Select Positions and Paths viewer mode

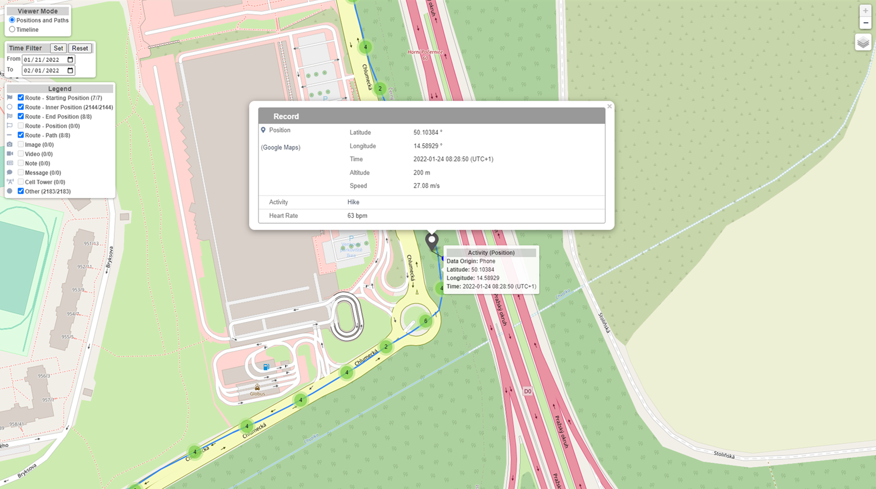(x=12, y=20)
